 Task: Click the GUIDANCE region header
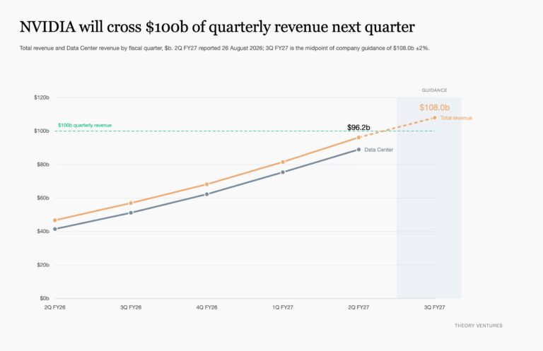tap(434, 90)
